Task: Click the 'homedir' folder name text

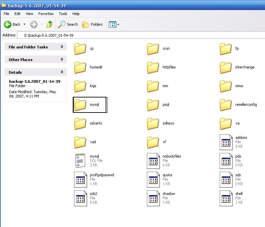Action: click(96, 67)
